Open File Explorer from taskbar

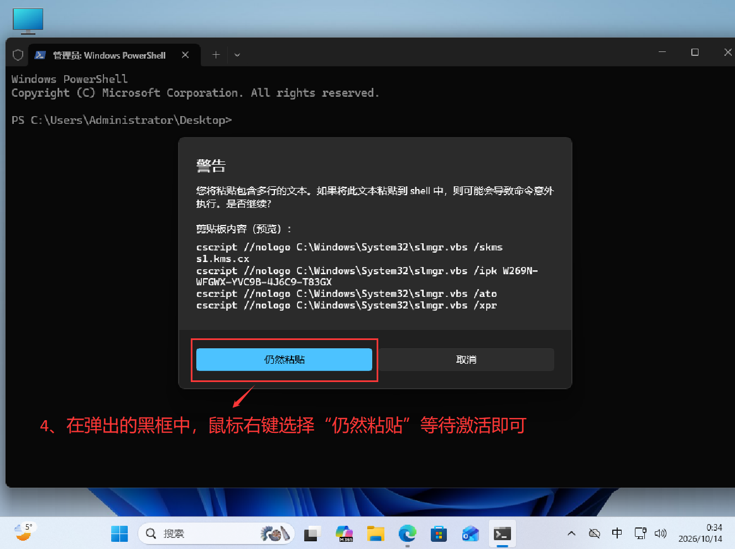(376, 534)
